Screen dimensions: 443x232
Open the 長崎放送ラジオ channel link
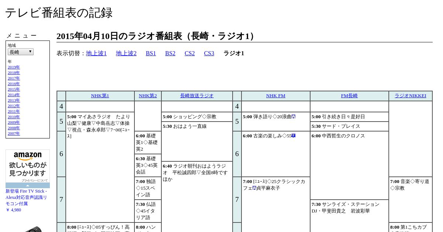197,96
